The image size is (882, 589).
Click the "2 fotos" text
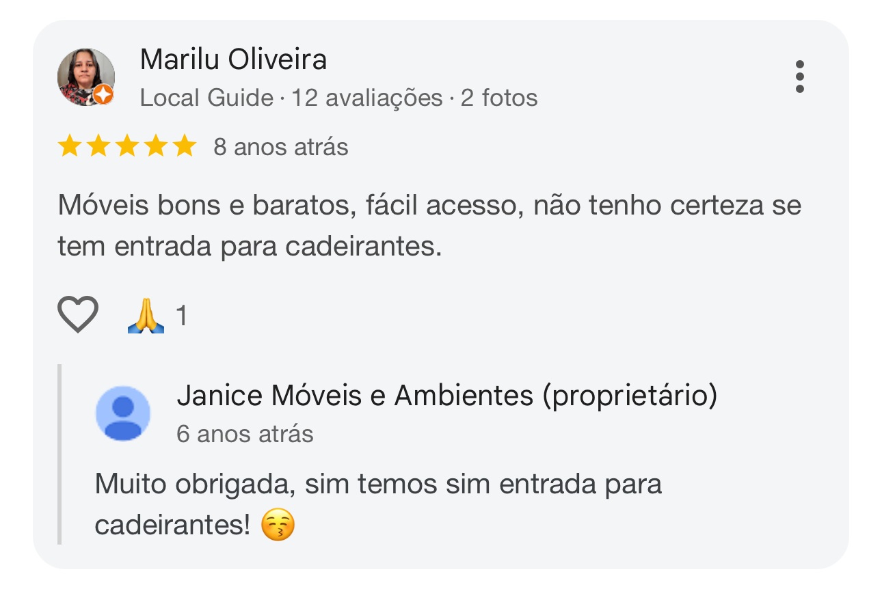click(499, 98)
